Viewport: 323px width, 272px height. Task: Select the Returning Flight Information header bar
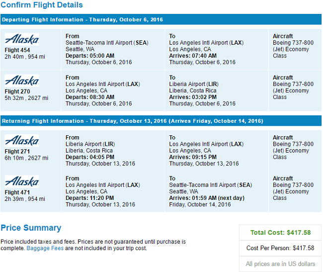point(161,121)
